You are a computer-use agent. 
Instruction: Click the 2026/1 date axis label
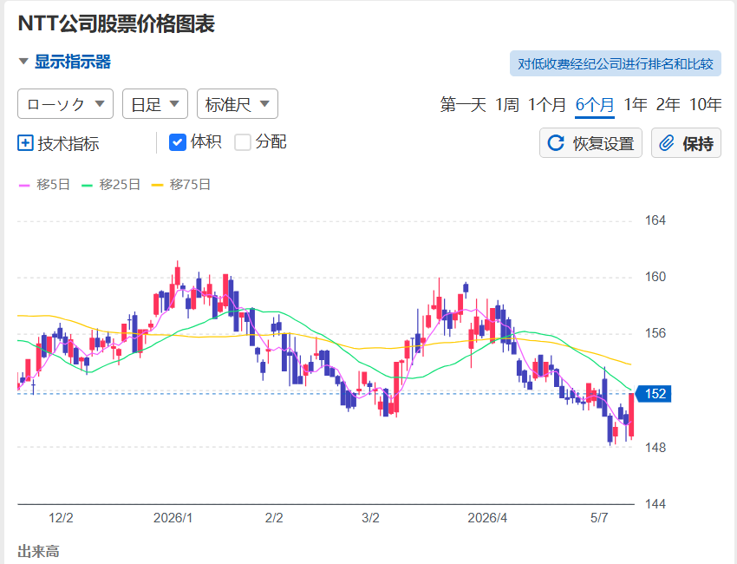173,518
